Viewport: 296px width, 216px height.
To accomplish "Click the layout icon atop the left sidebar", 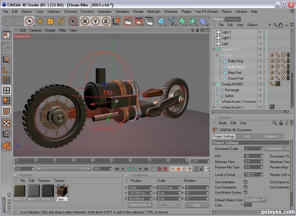I will coord(6,35).
